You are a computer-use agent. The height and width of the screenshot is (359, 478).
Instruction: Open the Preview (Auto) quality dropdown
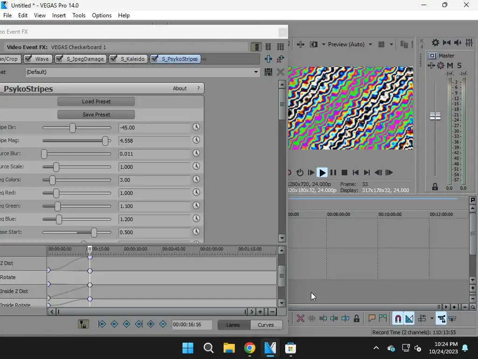(x=370, y=44)
